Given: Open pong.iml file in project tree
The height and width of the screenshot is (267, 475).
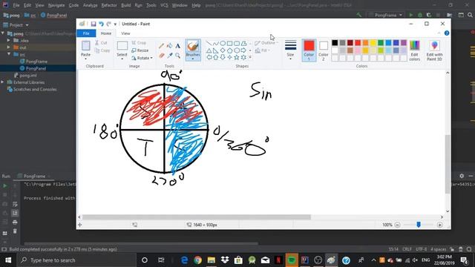Looking at the screenshot, I should click(x=25, y=76).
